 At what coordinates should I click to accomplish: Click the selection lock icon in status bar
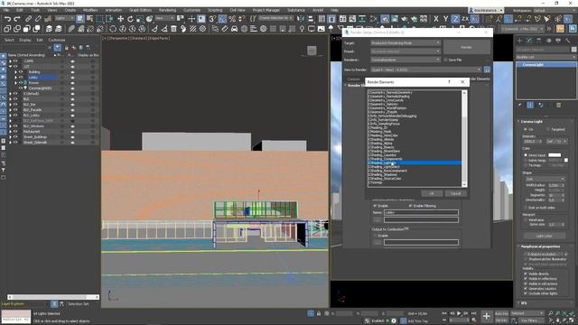(319, 313)
